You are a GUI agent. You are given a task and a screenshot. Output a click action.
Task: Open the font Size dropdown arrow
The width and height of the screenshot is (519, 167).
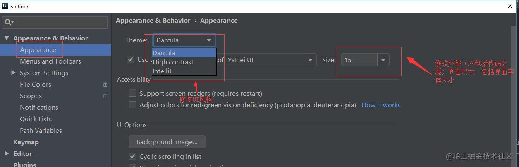click(383, 60)
